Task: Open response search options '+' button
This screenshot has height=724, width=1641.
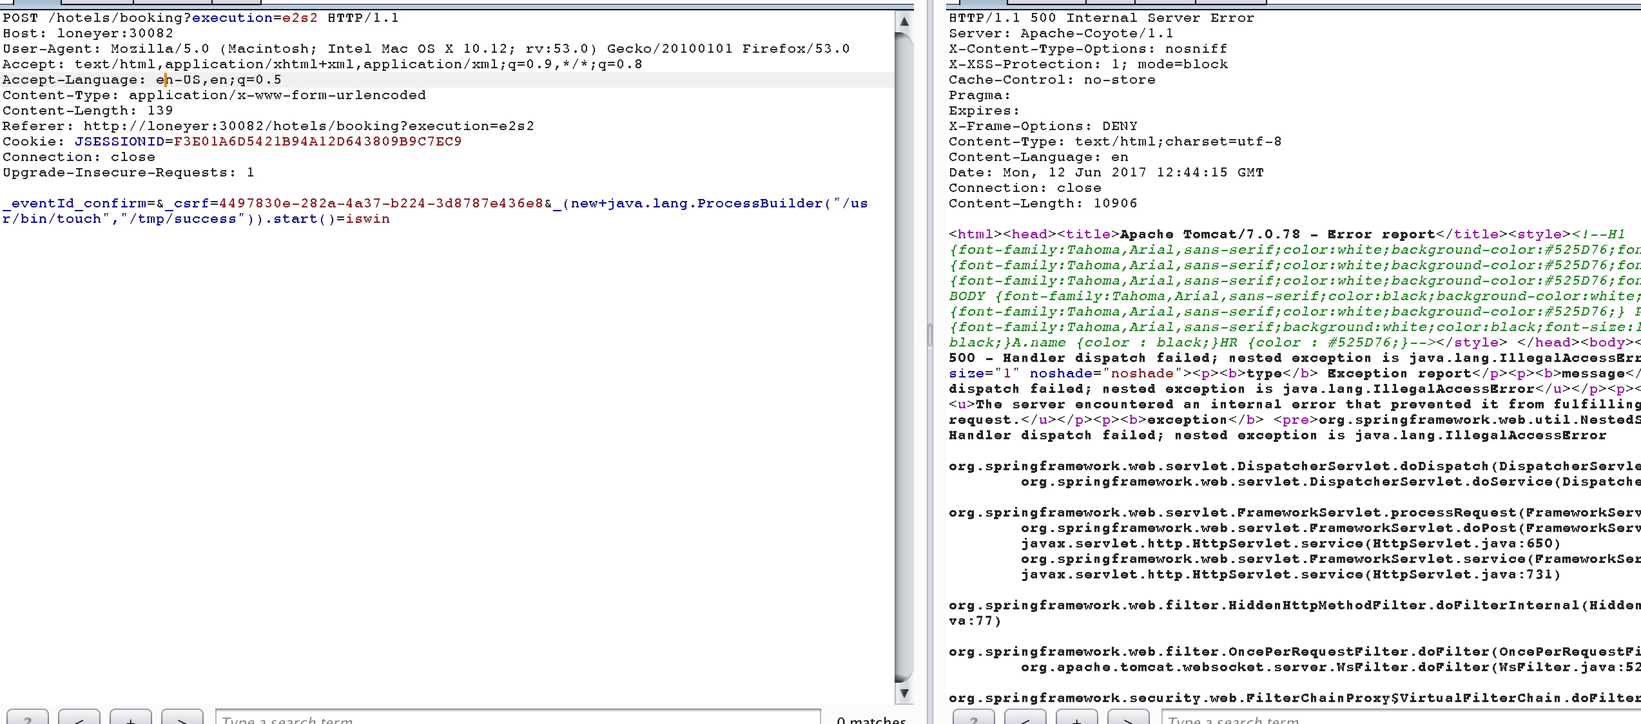Action: [x=1076, y=718]
